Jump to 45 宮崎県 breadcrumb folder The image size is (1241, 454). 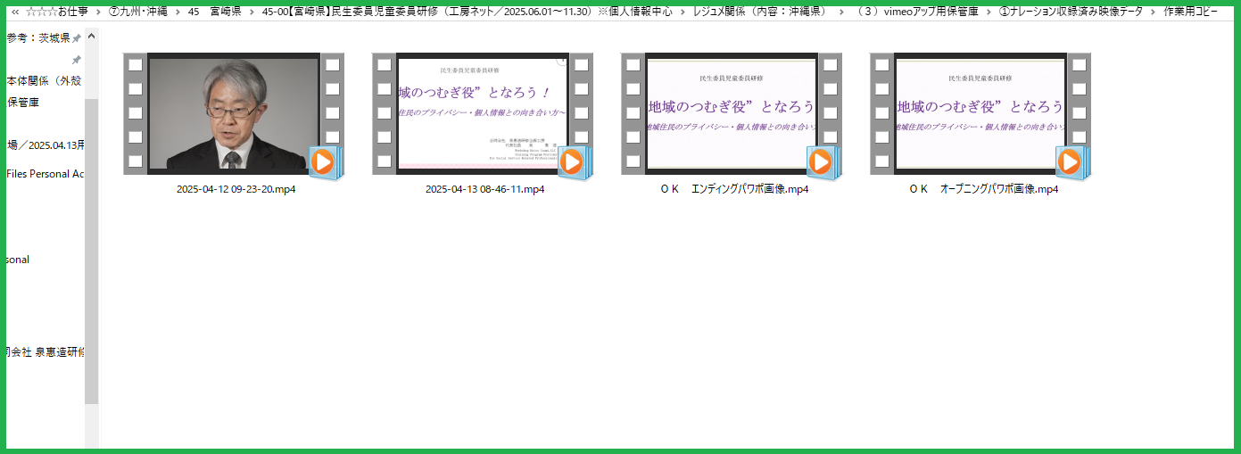pyautogui.click(x=209, y=11)
